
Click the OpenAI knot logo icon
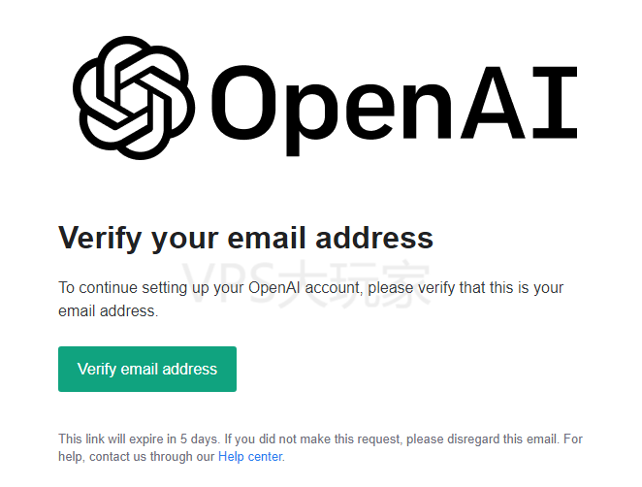point(134,97)
